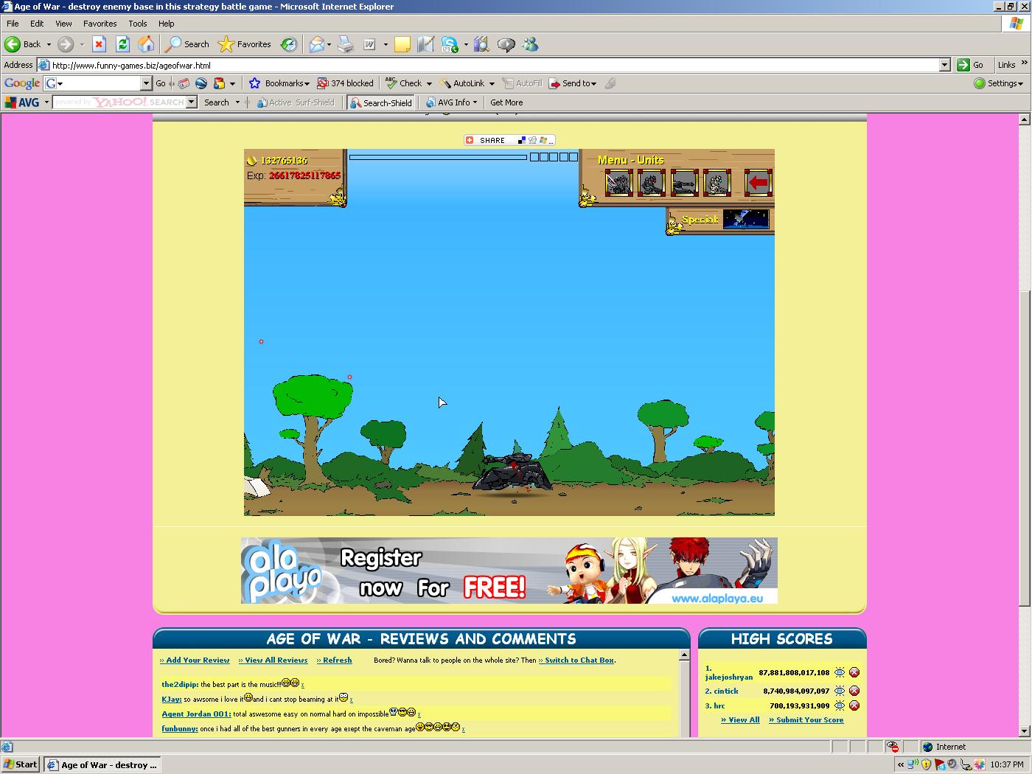Click the IE Refresh toolbar icon

tap(122, 44)
